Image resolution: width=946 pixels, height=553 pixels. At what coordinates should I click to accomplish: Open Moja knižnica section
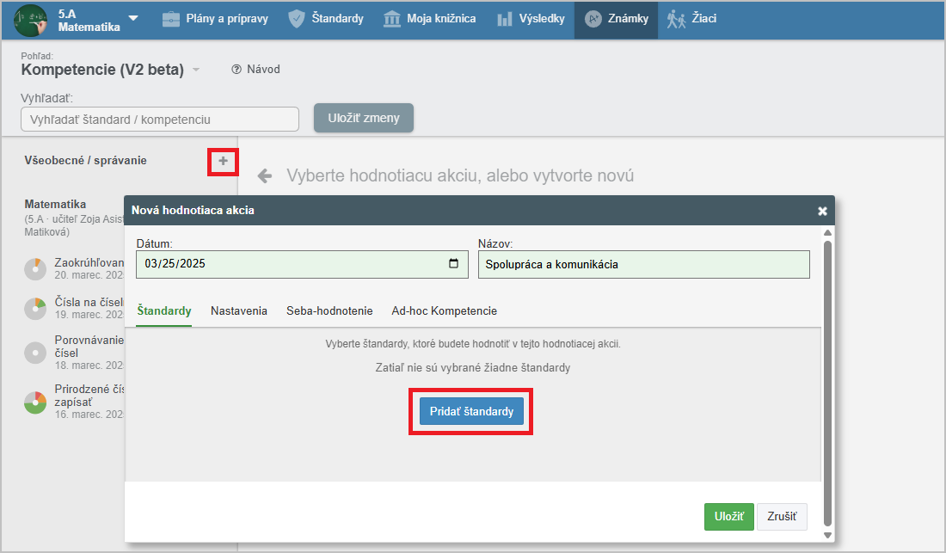click(430, 19)
